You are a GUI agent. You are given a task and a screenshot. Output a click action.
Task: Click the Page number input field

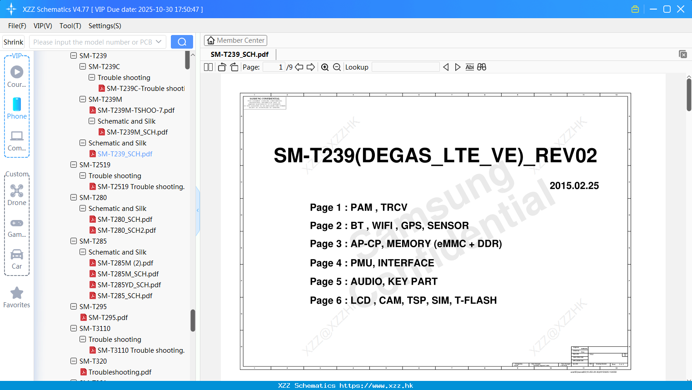(x=274, y=67)
